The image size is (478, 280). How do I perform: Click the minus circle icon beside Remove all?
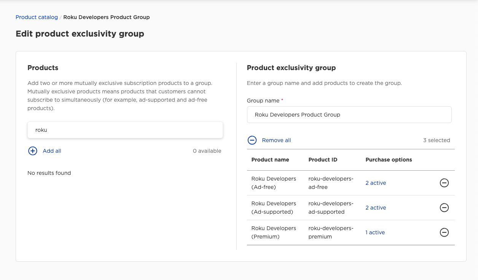tap(252, 140)
